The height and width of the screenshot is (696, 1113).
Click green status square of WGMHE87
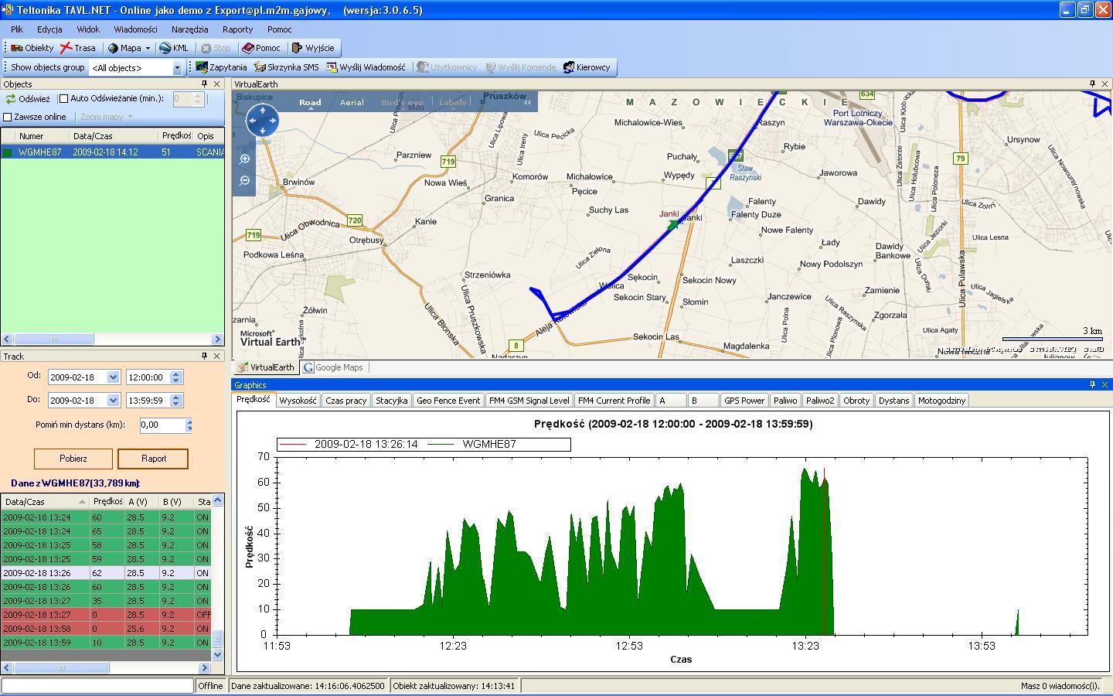coord(8,152)
